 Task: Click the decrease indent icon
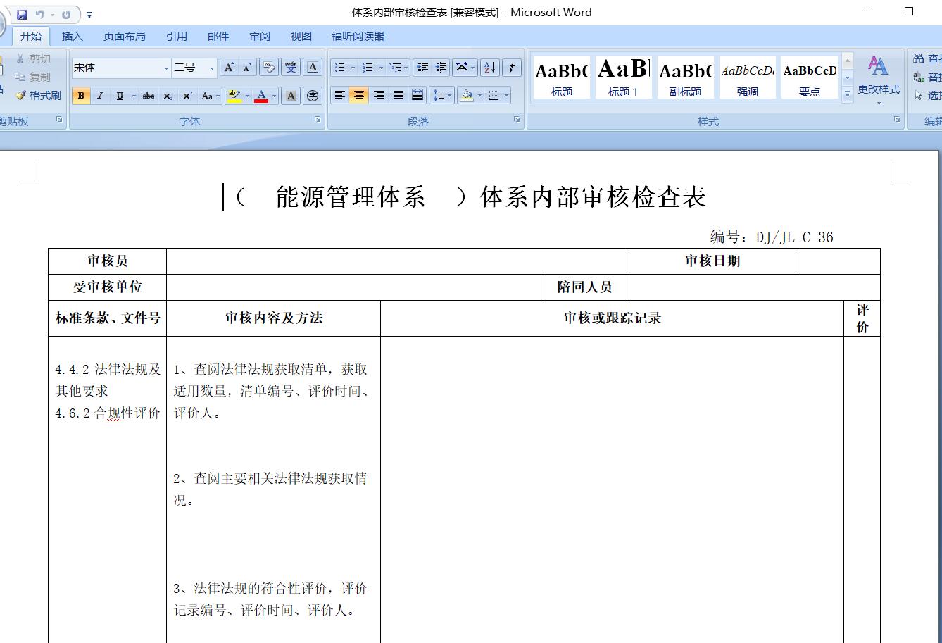(422, 68)
